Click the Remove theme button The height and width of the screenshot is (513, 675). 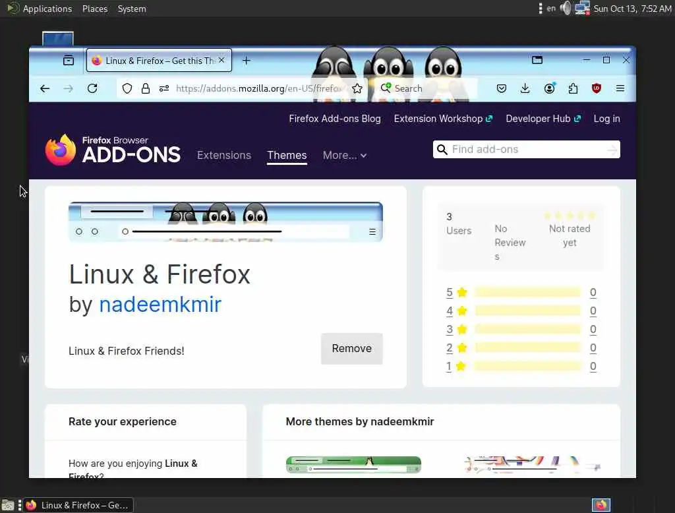[352, 348]
